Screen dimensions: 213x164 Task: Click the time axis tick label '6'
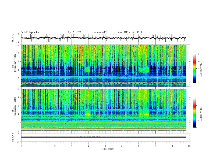coord(122,146)
